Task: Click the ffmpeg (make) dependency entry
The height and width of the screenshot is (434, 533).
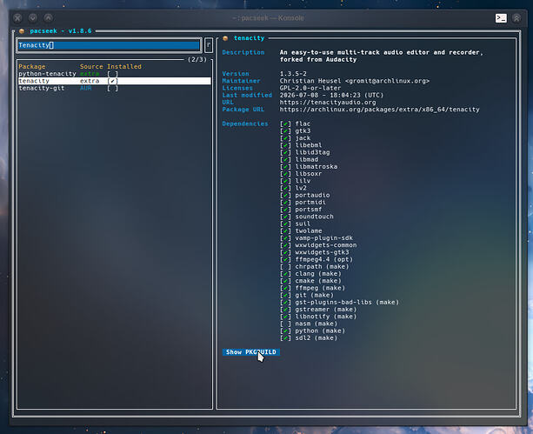Action: (x=320, y=288)
